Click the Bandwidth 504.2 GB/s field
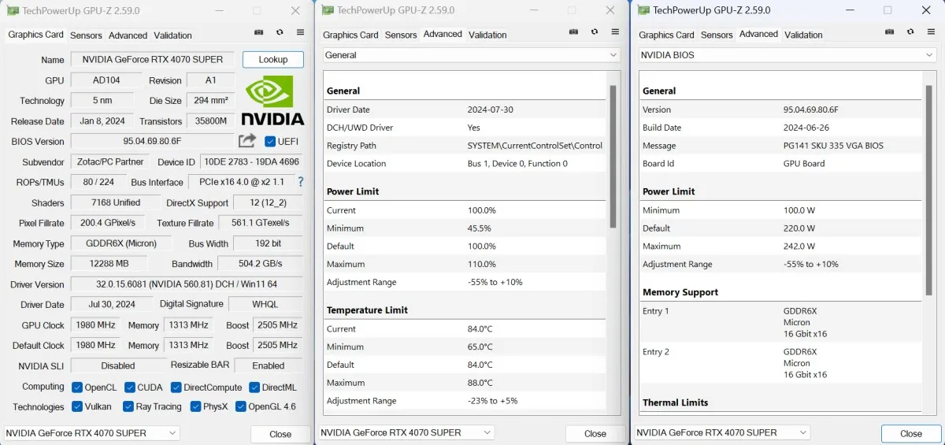This screenshot has height=445, width=945. point(260,264)
